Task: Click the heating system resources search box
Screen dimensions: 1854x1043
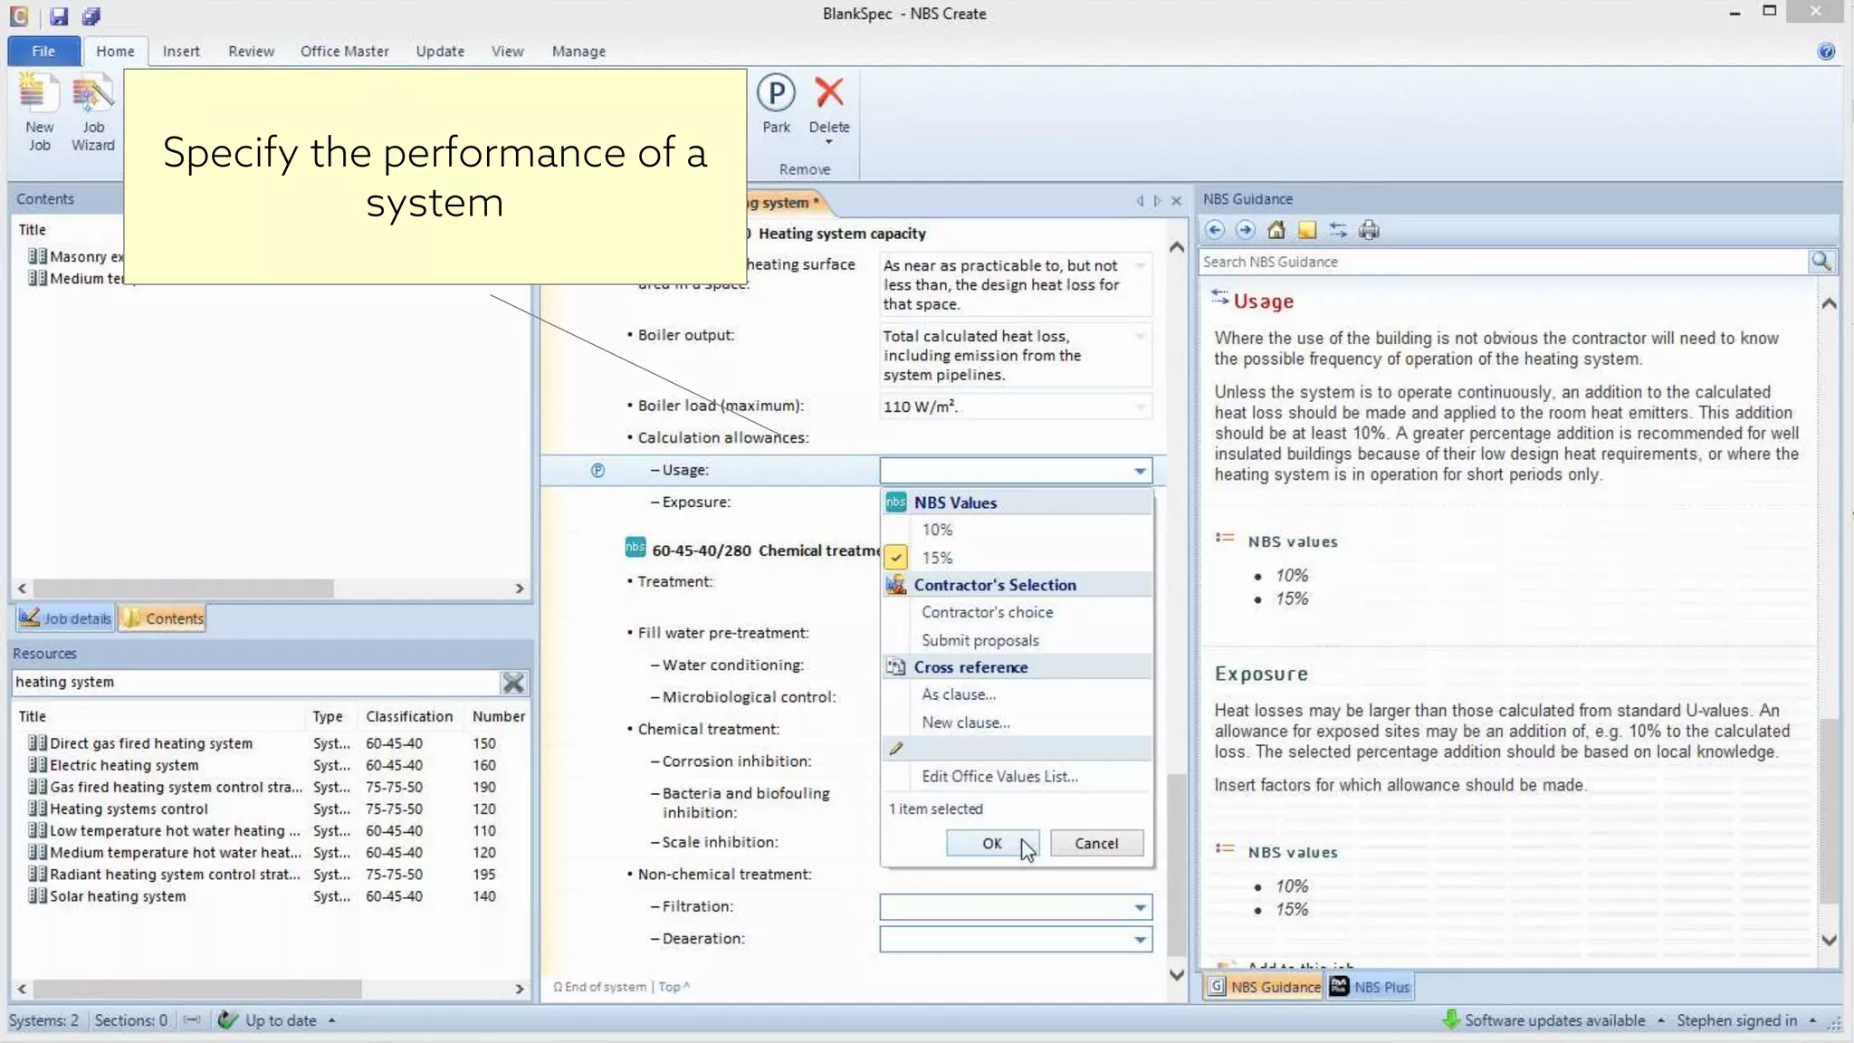Action: pyautogui.click(x=255, y=683)
